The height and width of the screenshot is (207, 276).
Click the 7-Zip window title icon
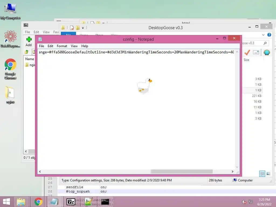(x=26, y=25)
